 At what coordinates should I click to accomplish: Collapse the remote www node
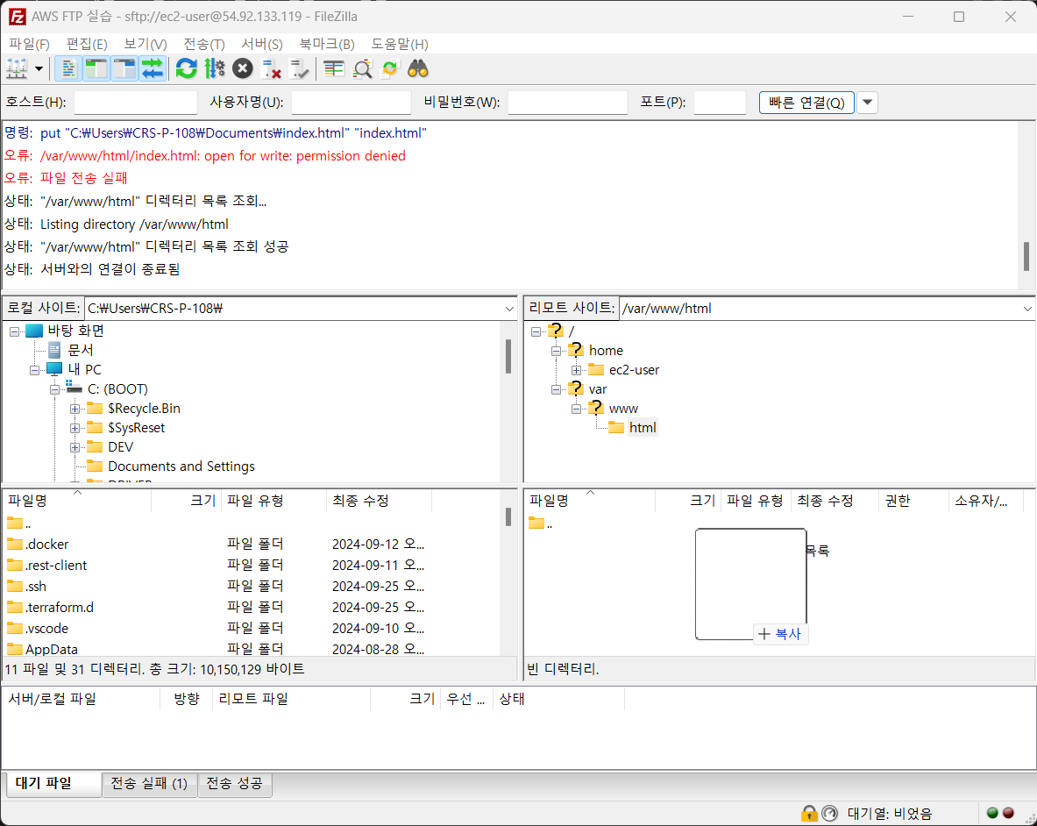click(576, 409)
